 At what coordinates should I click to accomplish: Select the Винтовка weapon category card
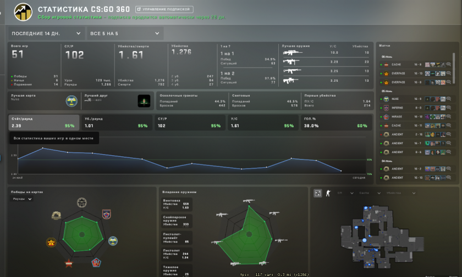(x=177, y=204)
